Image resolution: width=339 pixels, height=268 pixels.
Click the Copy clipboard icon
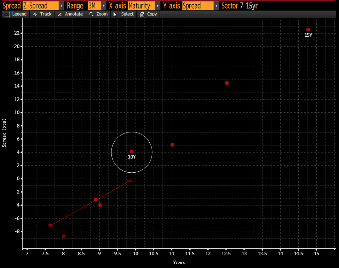[142, 14]
